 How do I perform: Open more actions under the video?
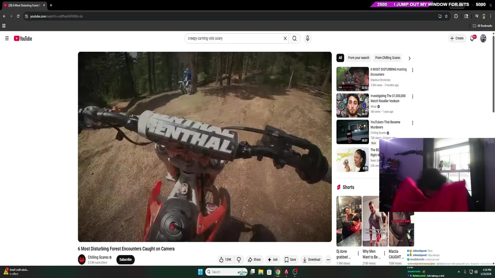point(328,259)
